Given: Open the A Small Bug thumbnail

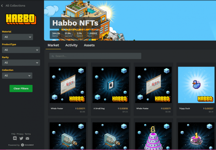Looking at the screenshot, I should pos(111,85).
